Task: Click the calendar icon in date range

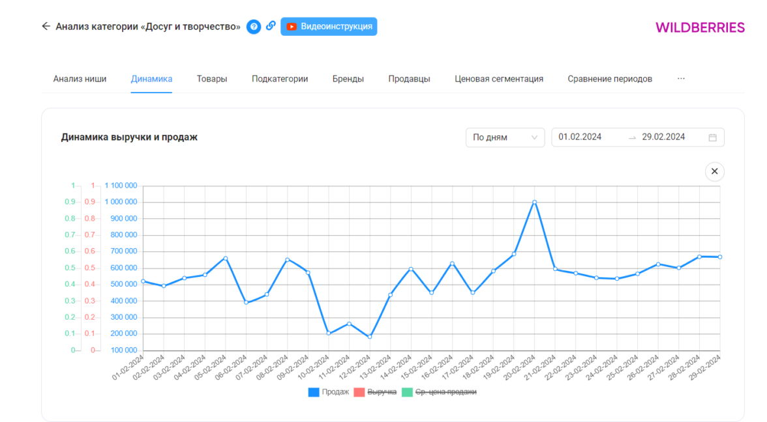Action: pyautogui.click(x=712, y=137)
